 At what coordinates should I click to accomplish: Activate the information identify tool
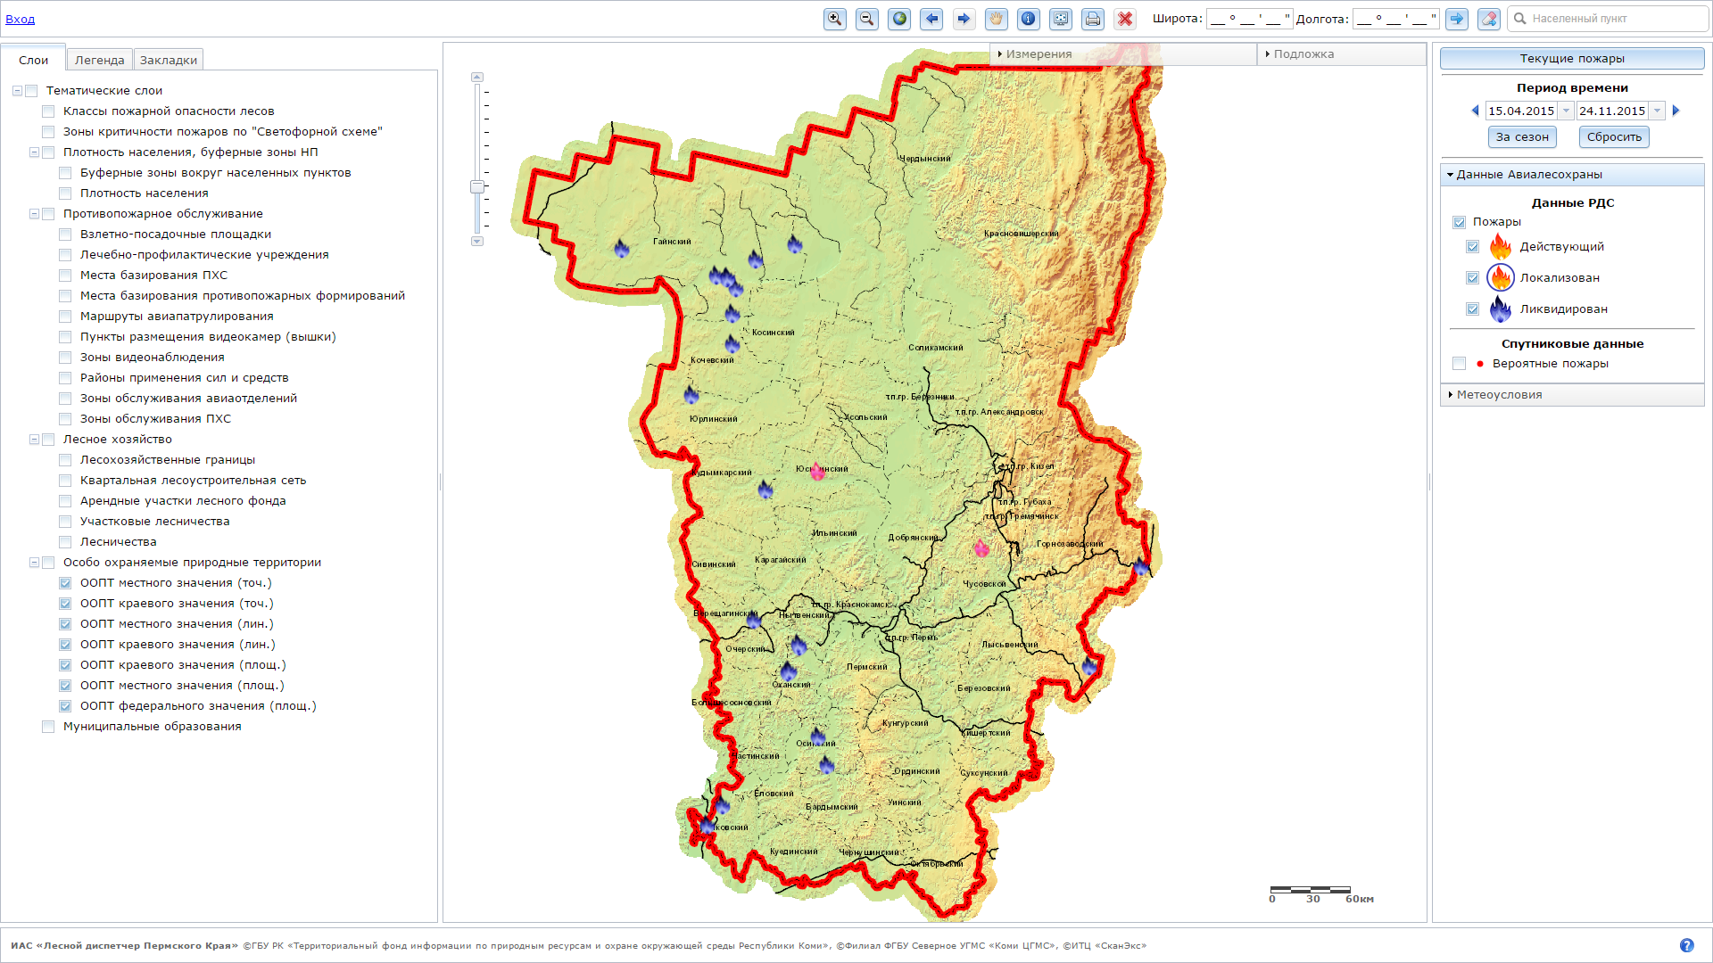click(1029, 19)
